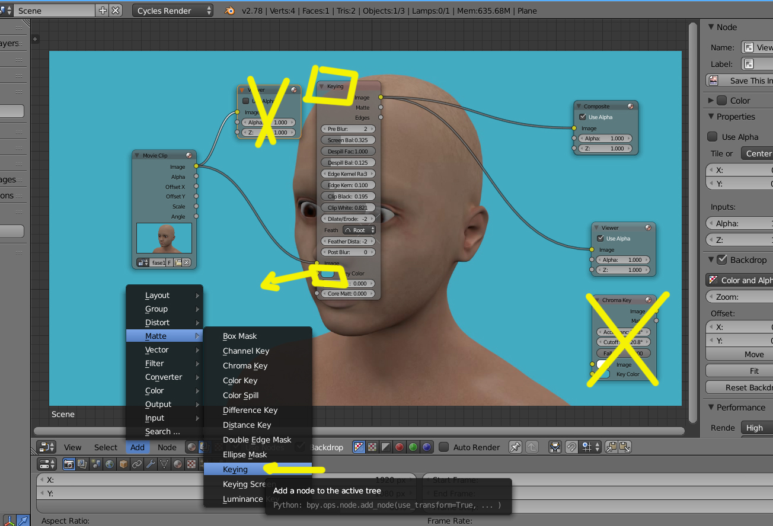Open the Cycles Render engine dropdown
Screen dimensions: 773x526
[x=173, y=11]
